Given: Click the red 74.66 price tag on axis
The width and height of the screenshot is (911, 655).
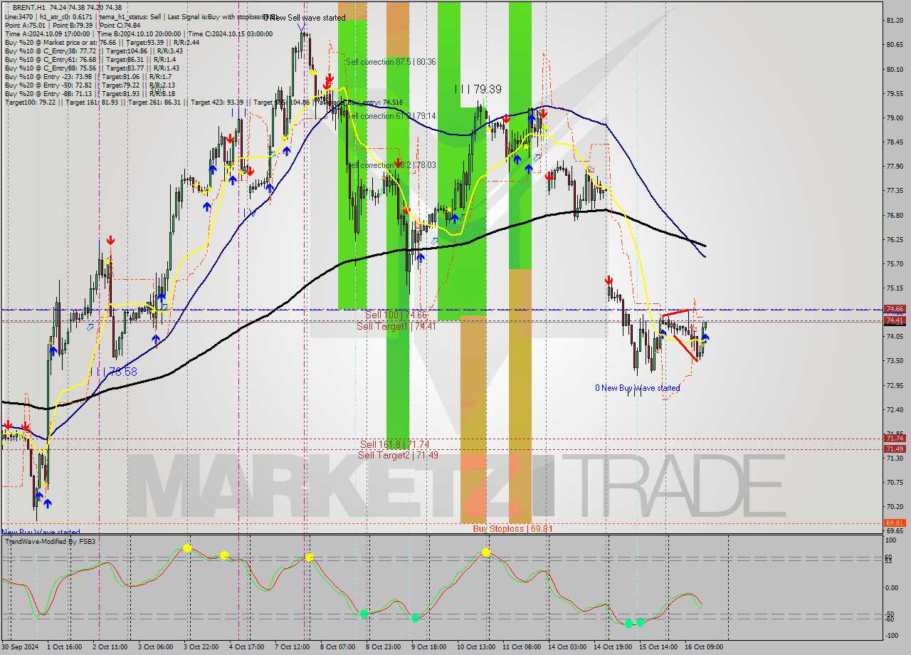Looking at the screenshot, I should pyautogui.click(x=894, y=309).
